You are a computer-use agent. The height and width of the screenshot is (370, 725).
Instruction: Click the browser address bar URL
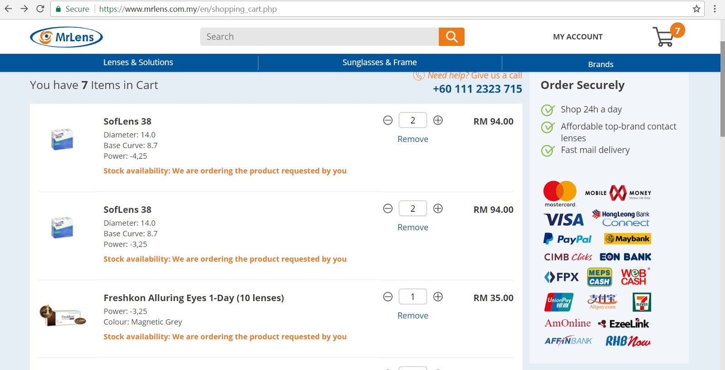point(188,9)
